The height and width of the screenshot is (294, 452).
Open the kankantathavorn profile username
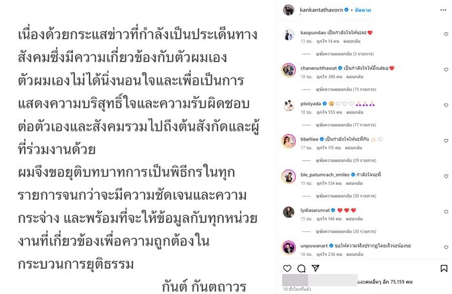click(x=321, y=10)
